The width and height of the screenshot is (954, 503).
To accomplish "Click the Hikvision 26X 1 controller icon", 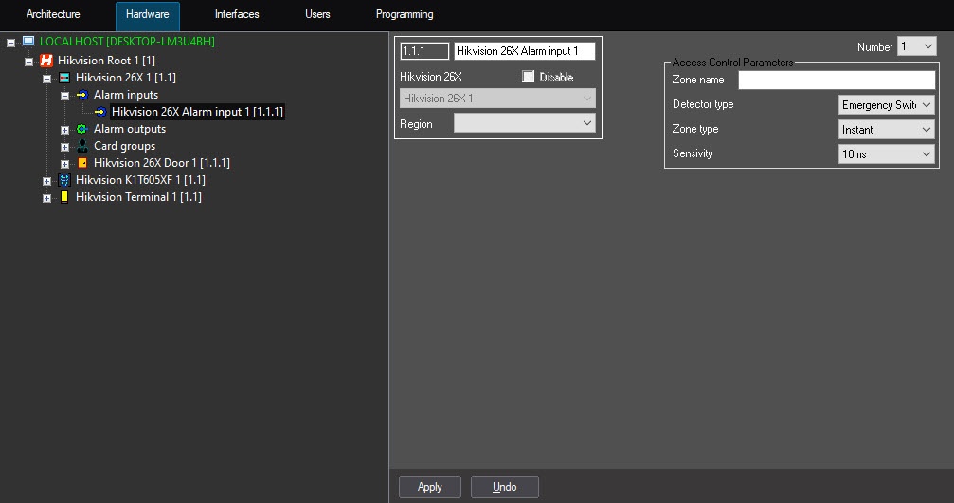I will (64, 78).
